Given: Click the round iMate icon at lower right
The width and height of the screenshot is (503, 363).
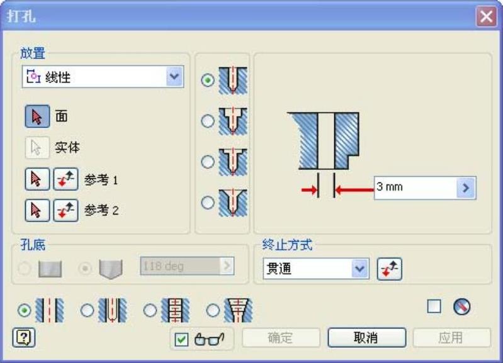Looking at the screenshot, I should pos(462,306).
